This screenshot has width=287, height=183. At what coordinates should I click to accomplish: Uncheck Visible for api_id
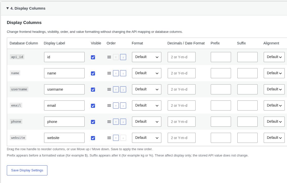click(x=93, y=57)
